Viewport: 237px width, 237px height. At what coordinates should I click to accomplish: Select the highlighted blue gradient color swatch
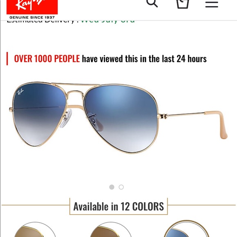(x=186, y=229)
